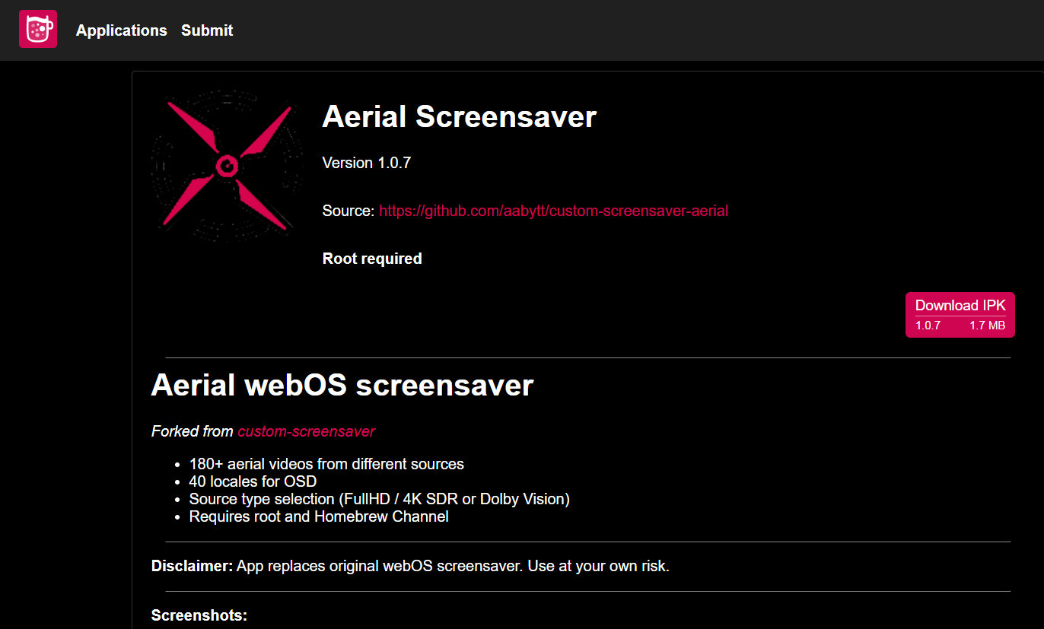Click the "Aerial webOS screensaver" heading
The image size is (1044, 629).
(342, 385)
